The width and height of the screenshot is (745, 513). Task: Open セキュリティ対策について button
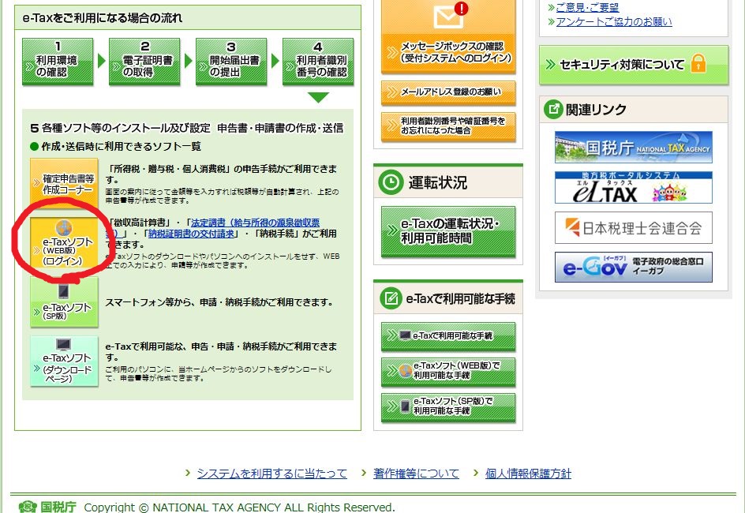[634, 65]
